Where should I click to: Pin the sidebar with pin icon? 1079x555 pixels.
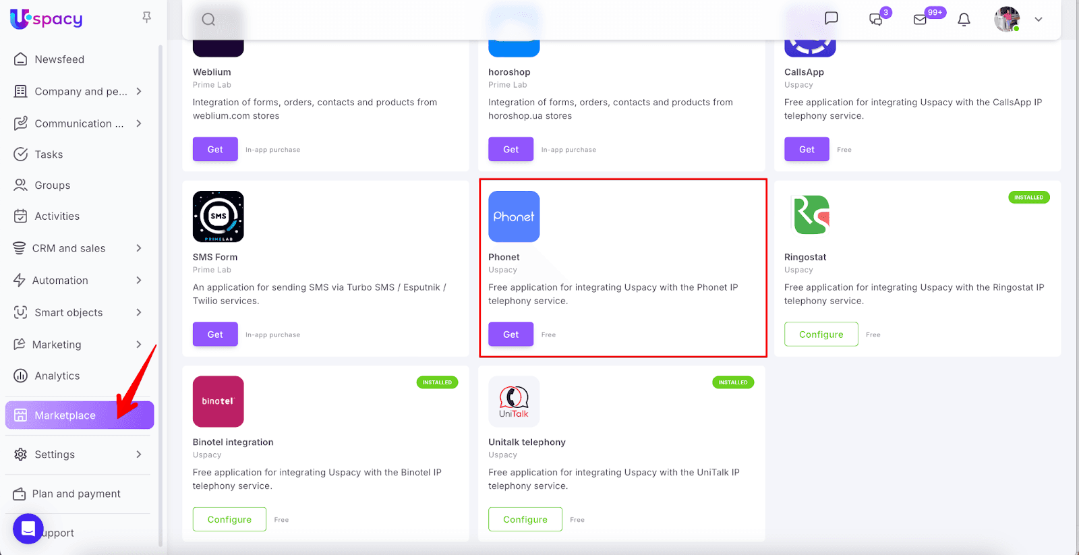click(x=146, y=18)
